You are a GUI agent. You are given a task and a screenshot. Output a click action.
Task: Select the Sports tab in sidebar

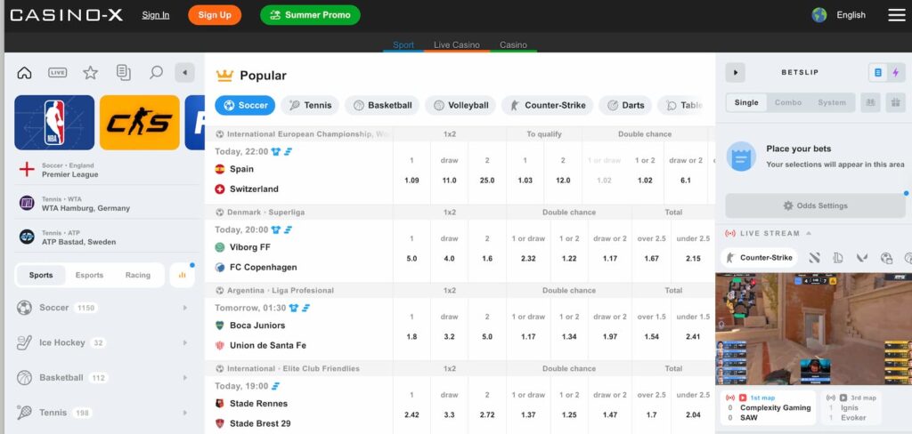point(41,275)
